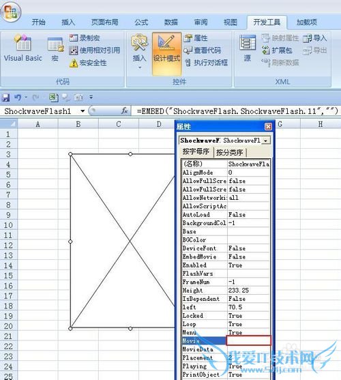Toggle Design Mode (设计模式)
Screen dimensions: 341x380
[x=166, y=53]
